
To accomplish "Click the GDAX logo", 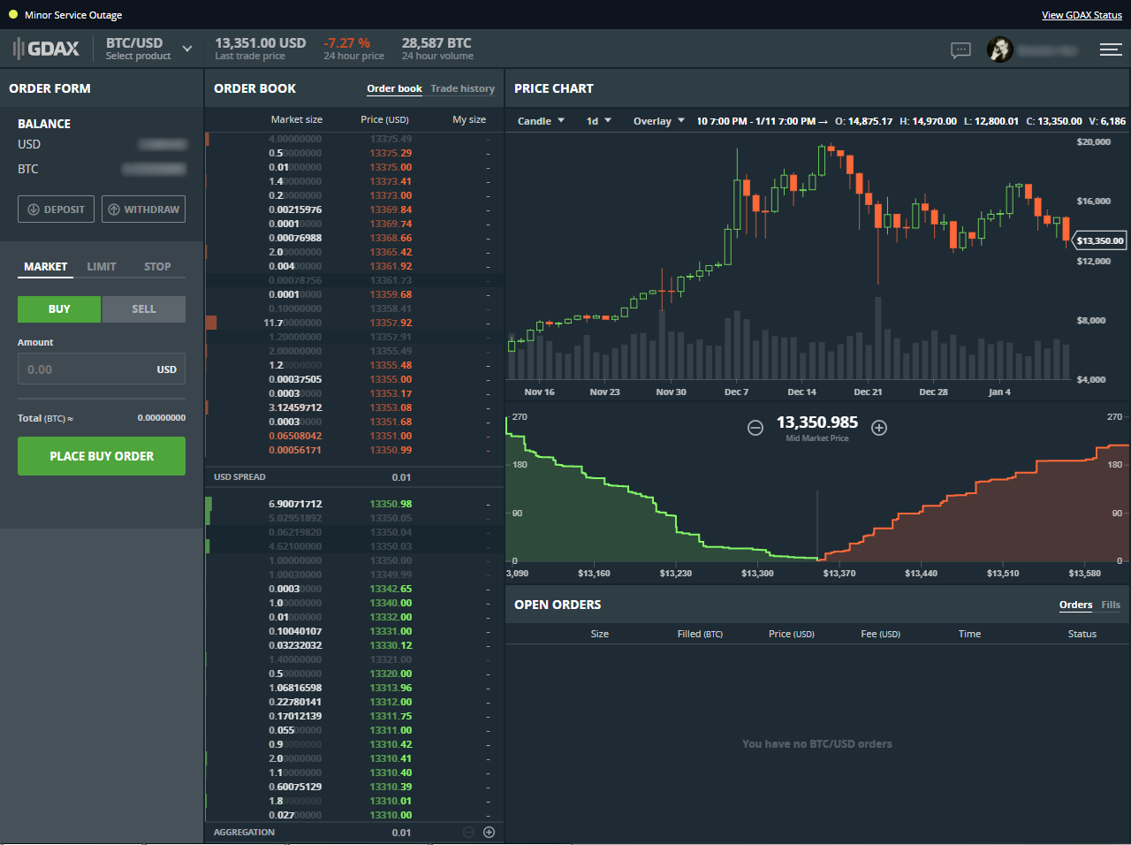I will click(46, 49).
